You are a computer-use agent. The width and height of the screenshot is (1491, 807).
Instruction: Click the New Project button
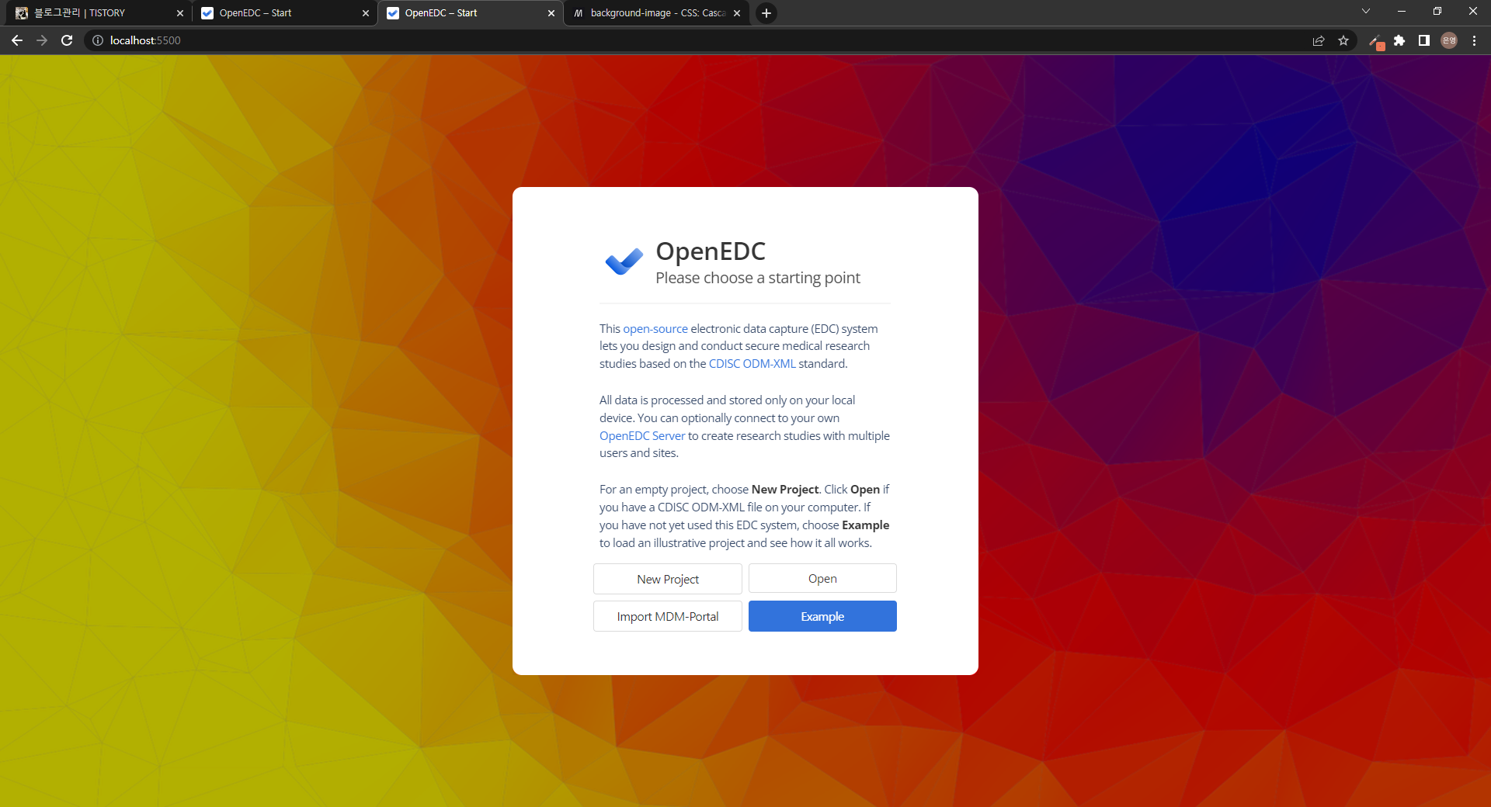pyautogui.click(x=668, y=579)
